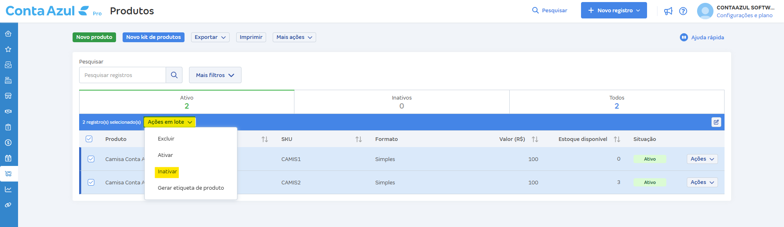The width and height of the screenshot is (784, 227).
Task: Click the handshake icon in sidebar
Action: (8, 111)
